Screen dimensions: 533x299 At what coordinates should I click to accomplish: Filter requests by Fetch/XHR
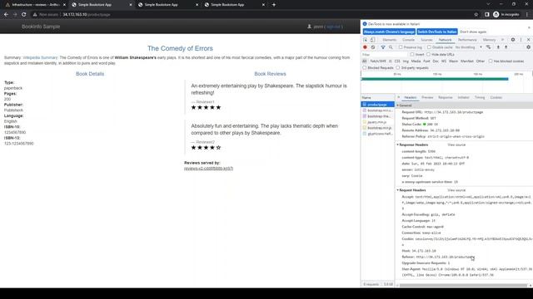(x=378, y=61)
